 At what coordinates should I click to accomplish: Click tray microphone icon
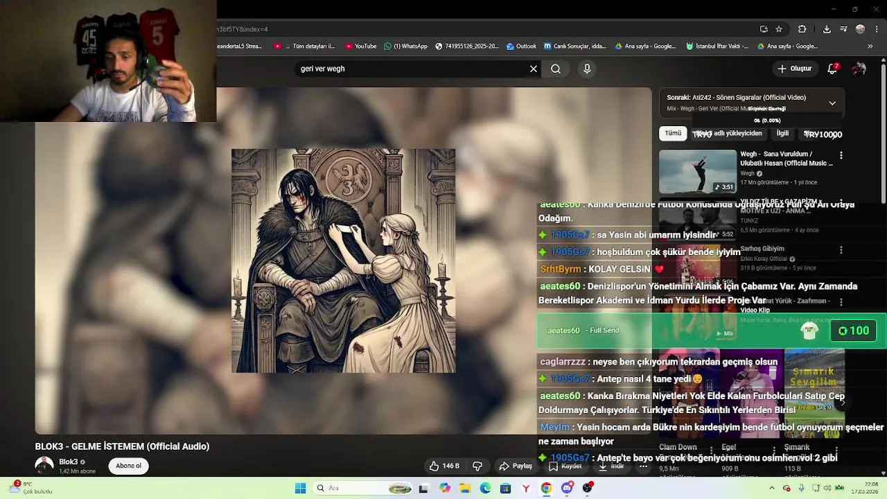tap(802, 488)
